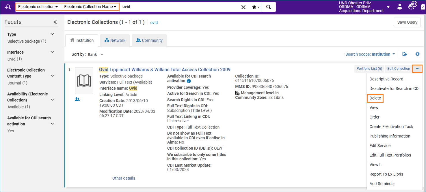Open Portfolio List (6)
This screenshot has width=426, height=192.
369,69
